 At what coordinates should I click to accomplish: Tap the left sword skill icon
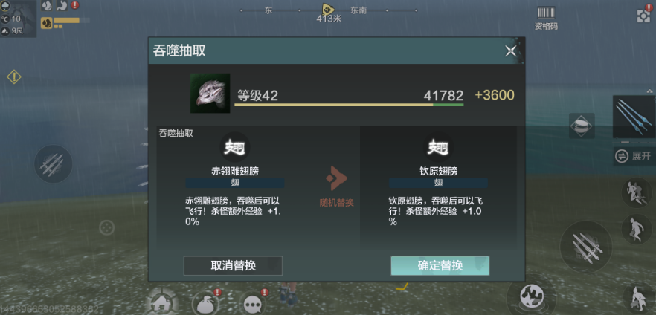click(x=53, y=163)
